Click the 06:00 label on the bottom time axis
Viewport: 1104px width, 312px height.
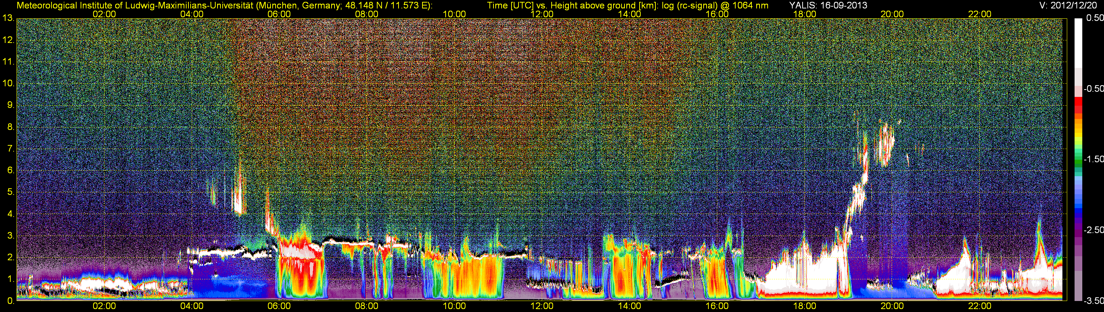tap(279, 306)
